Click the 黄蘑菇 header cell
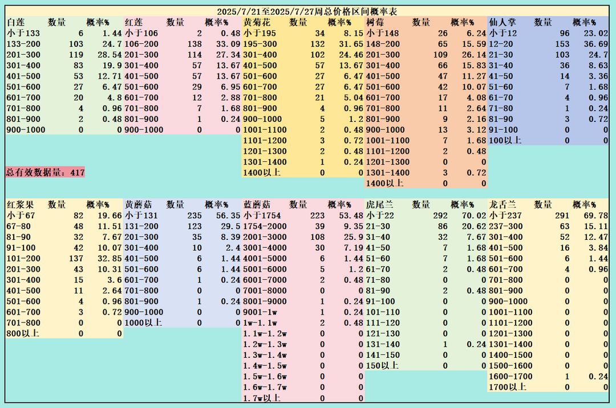The image size is (616, 408). coord(138,205)
